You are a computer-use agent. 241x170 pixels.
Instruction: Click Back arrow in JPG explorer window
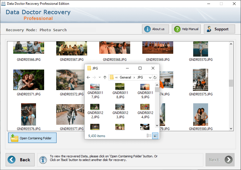[88, 77]
